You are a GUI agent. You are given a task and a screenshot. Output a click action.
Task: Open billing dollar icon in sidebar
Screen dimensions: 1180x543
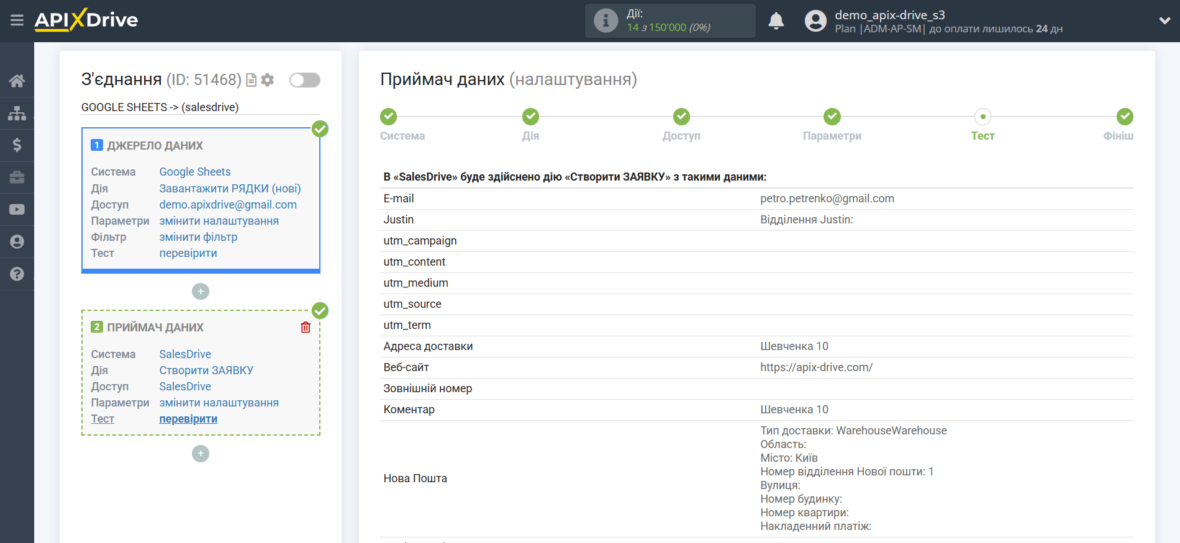pyautogui.click(x=17, y=145)
